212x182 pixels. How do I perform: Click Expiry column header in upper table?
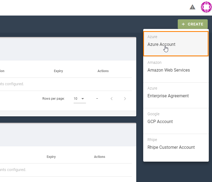coord(58,71)
